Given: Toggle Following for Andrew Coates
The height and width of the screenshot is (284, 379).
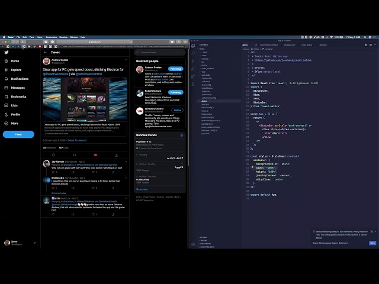Looking at the screenshot, I should click(x=176, y=69).
